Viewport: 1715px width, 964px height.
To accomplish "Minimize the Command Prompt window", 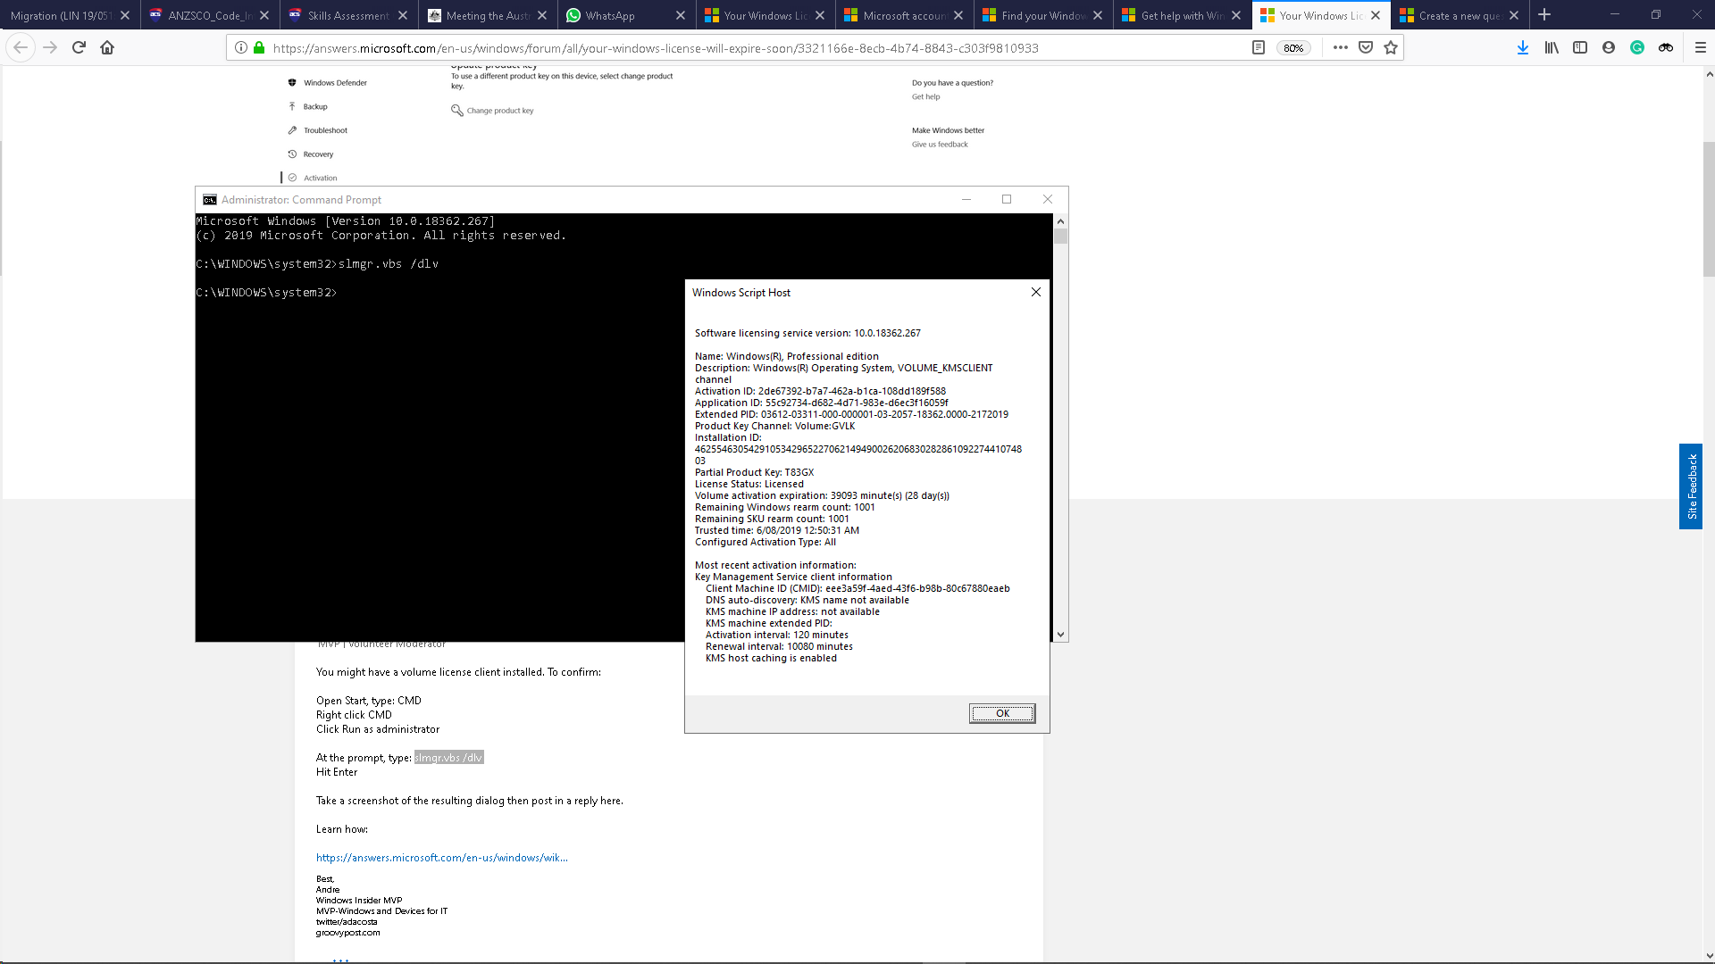I will pyautogui.click(x=966, y=199).
